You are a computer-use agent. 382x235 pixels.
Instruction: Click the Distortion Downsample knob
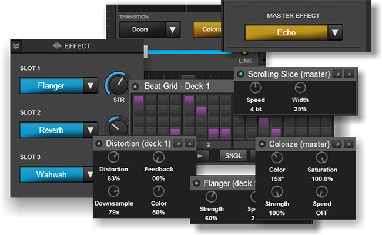113,191
